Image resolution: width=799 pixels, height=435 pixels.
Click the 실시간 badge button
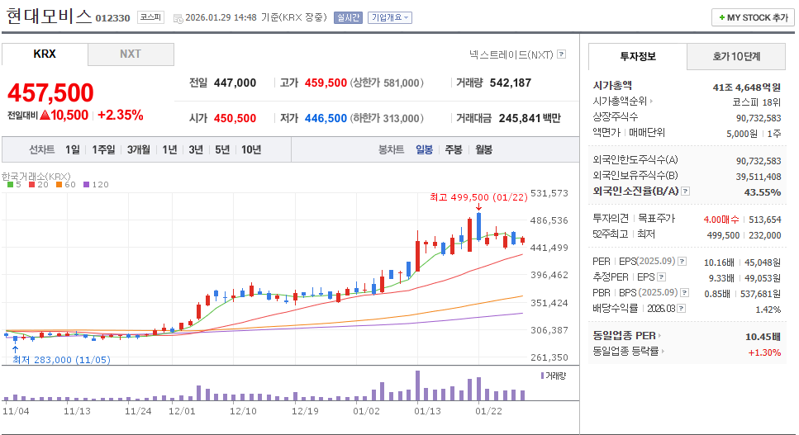(x=348, y=18)
